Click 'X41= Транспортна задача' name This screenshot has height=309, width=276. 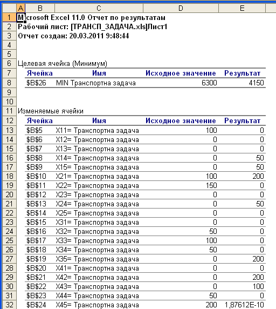point(98,268)
